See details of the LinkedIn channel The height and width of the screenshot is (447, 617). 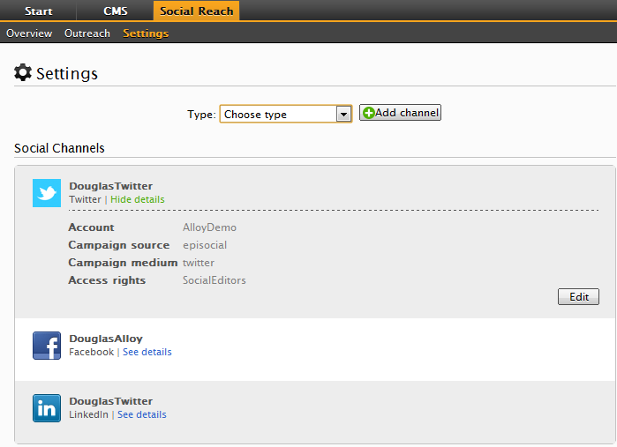pos(141,414)
